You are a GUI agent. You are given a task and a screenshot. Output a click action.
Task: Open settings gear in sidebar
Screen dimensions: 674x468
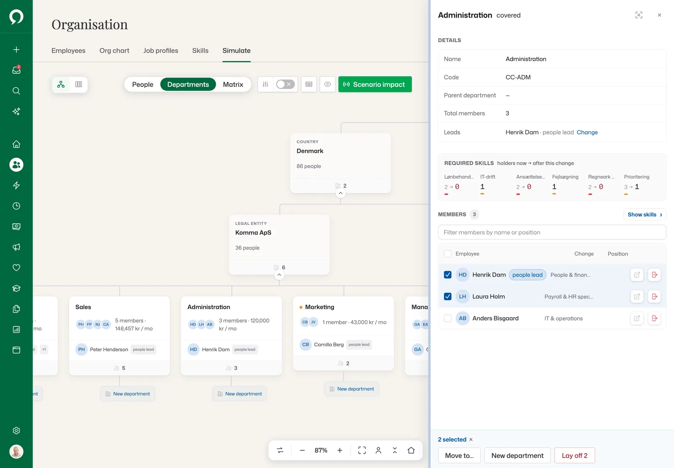click(x=16, y=431)
